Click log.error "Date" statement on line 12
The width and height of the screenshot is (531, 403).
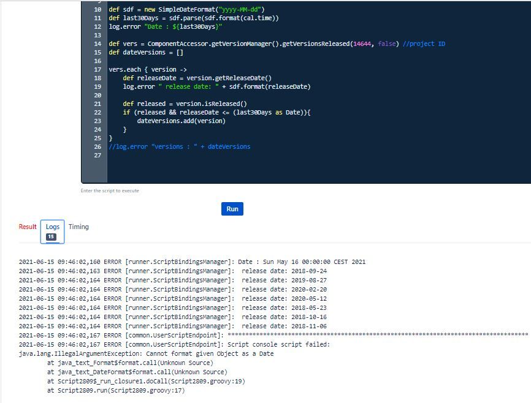coord(166,26)
